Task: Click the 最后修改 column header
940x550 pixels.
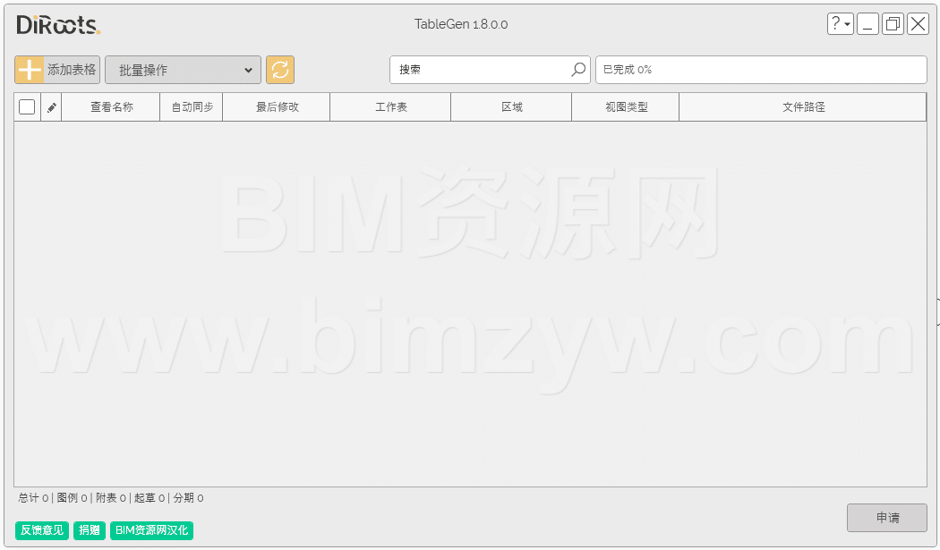Action: click(x=277, y=107)
